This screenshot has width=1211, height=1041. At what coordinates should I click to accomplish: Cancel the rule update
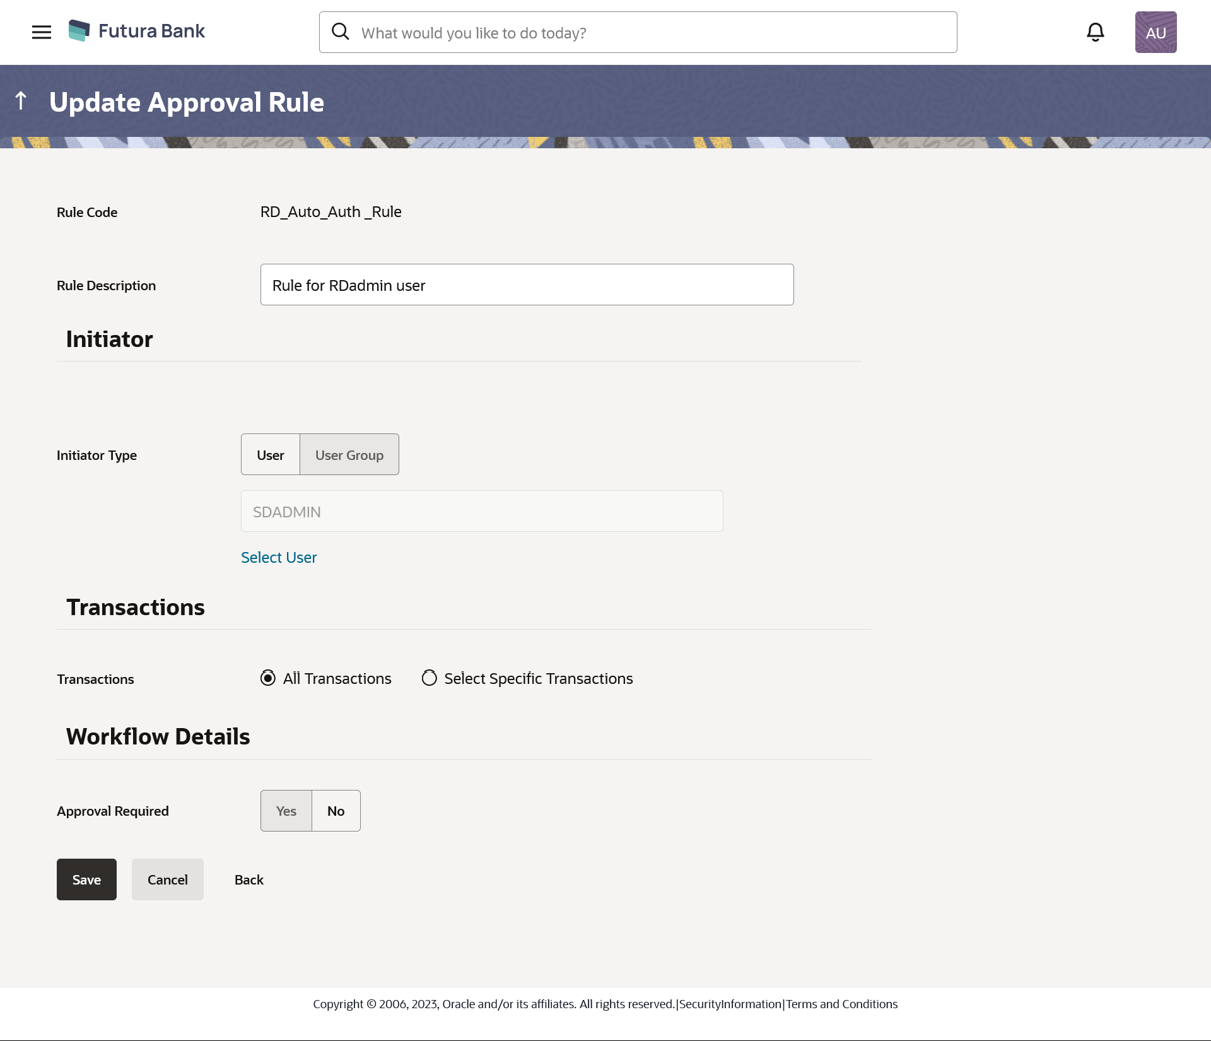click(x=167, y=880)
